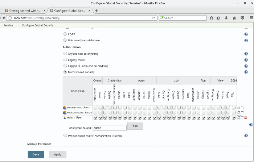Go to Firefox home page icon

pyautogui.click(x=234, y=18)
